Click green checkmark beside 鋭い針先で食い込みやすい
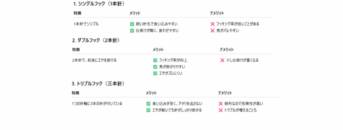This screenshot has width=343, height=130. point(132,24)
